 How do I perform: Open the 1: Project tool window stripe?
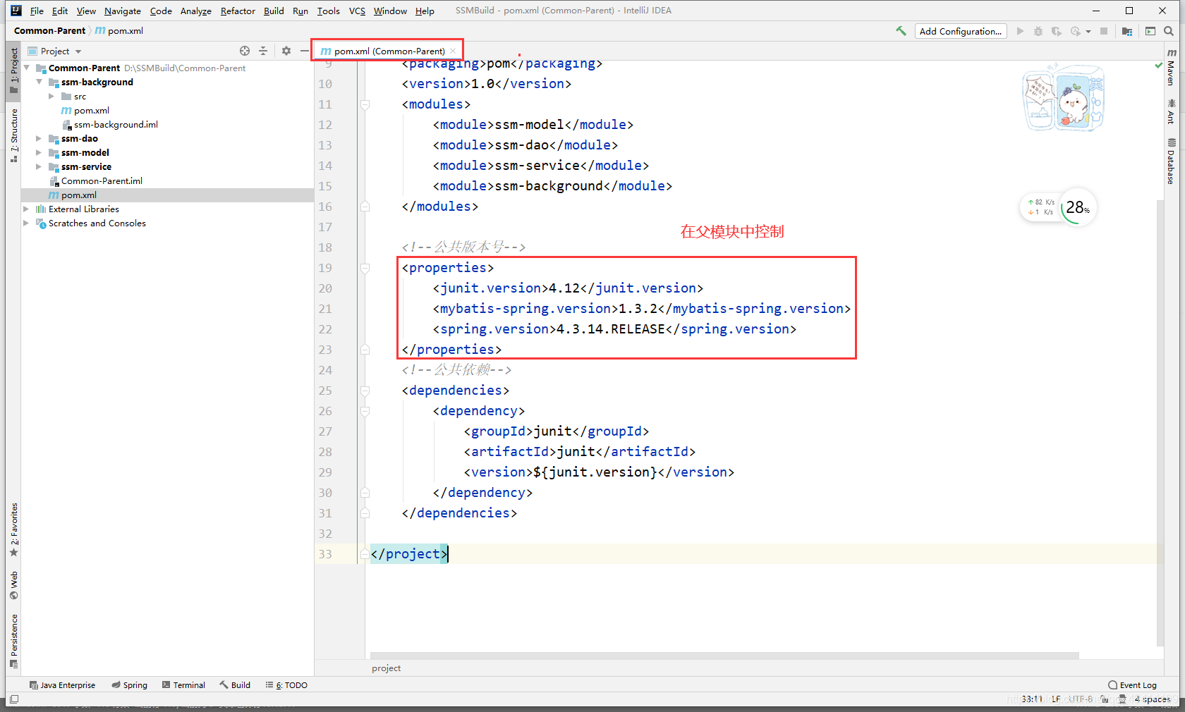13,70
